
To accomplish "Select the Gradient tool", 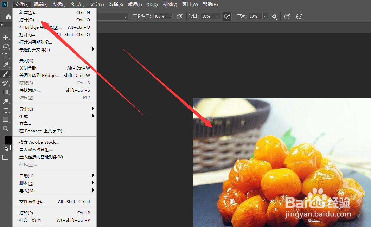I will 5,92.
